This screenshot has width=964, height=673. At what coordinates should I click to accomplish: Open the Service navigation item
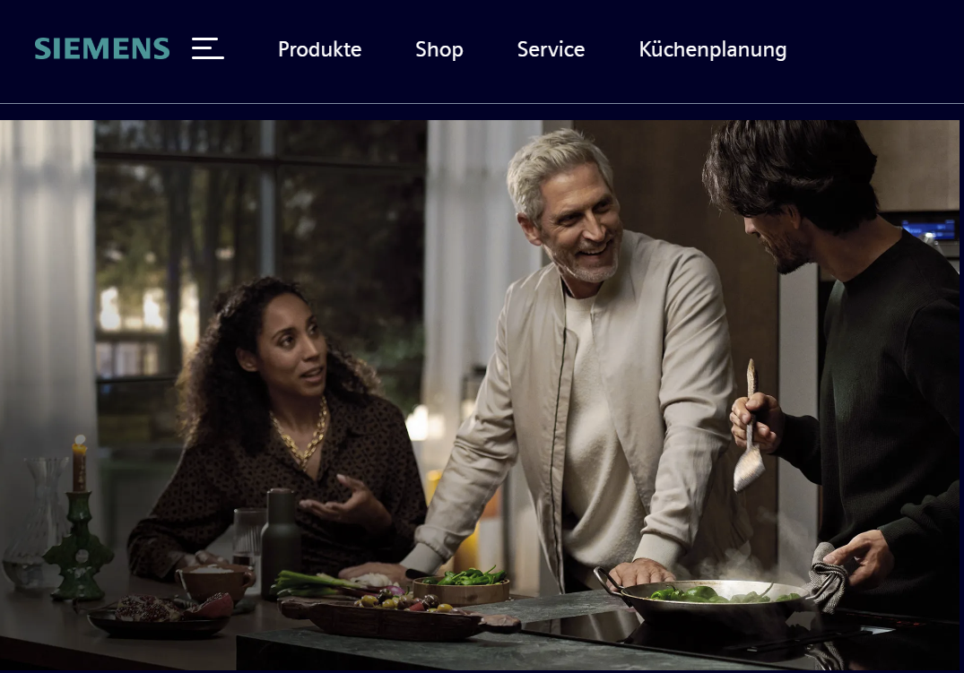551,49
